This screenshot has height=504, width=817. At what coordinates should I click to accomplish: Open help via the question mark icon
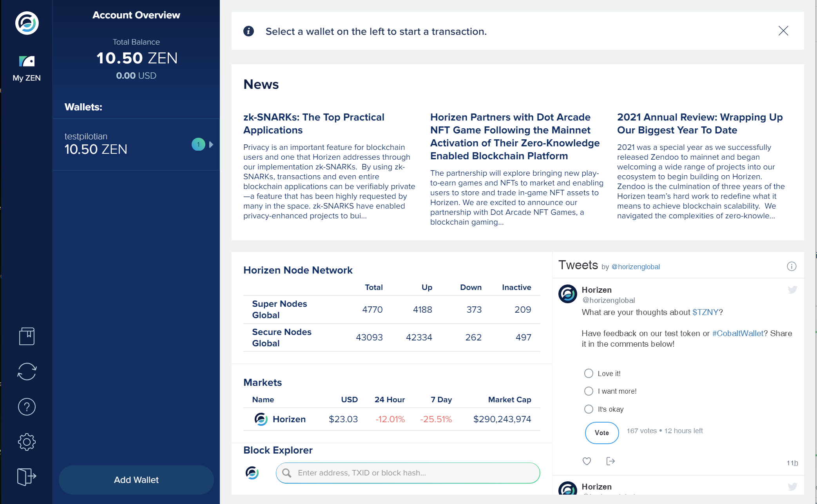[x=26, y=407]
